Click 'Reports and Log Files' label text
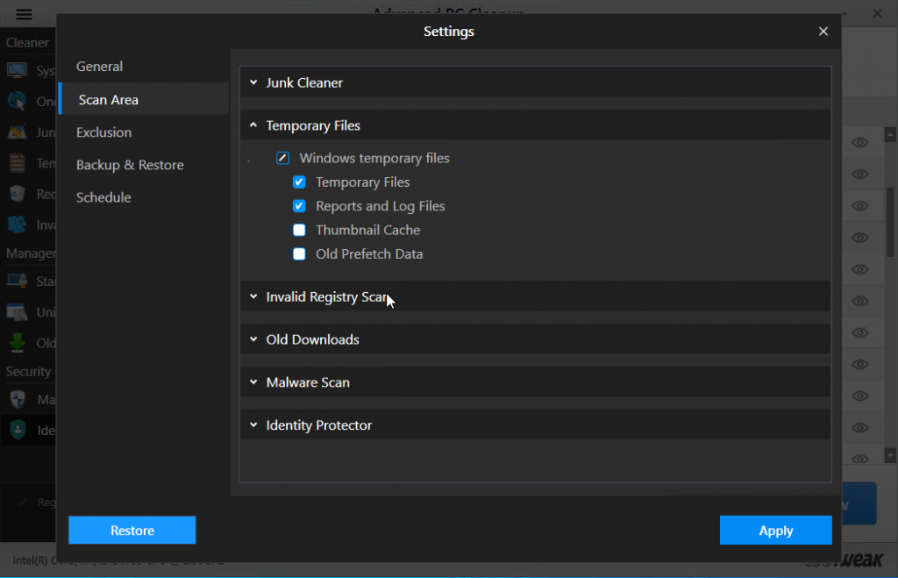 (381, 206)
